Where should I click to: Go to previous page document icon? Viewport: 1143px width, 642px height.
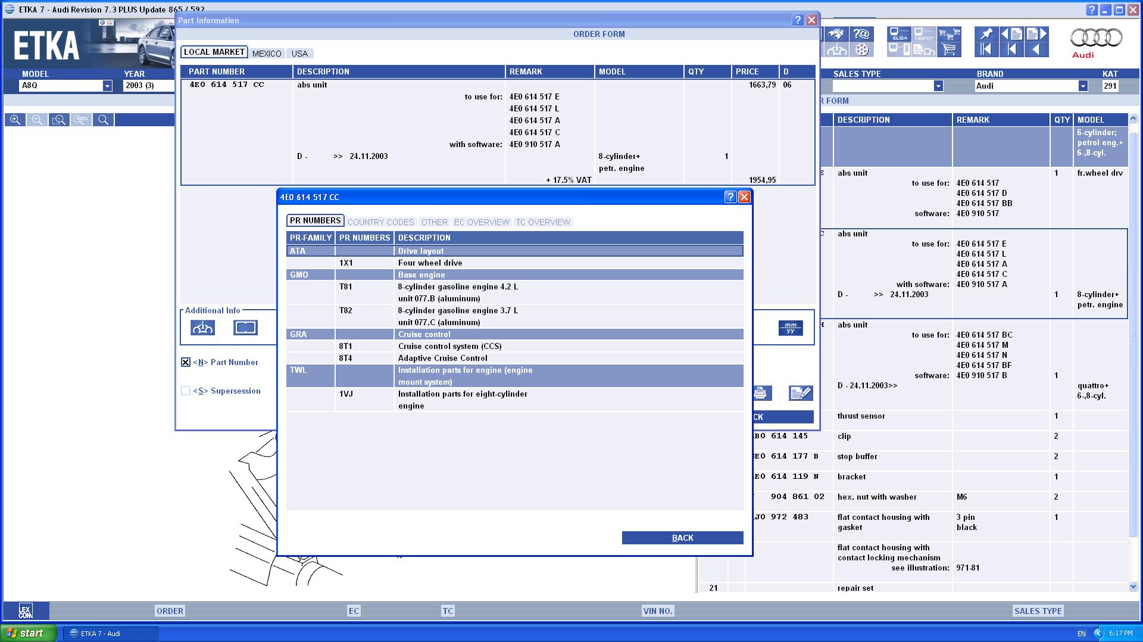pyautogui.click(x=1011, y=34)
